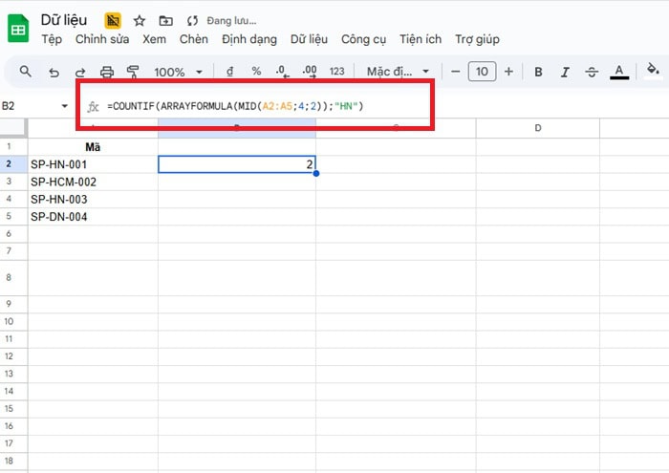
Task: Click the redo arrow icon
Action: click(80, 72)
